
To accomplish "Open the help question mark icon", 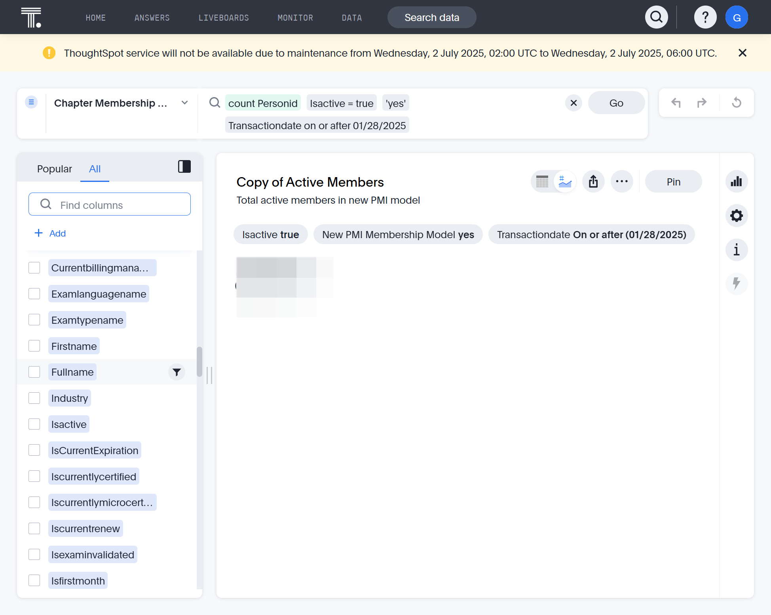I will pyautogui.click(x=705, y=17).
